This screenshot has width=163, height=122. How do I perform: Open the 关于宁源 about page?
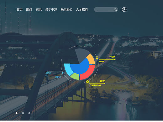point(51,9)
